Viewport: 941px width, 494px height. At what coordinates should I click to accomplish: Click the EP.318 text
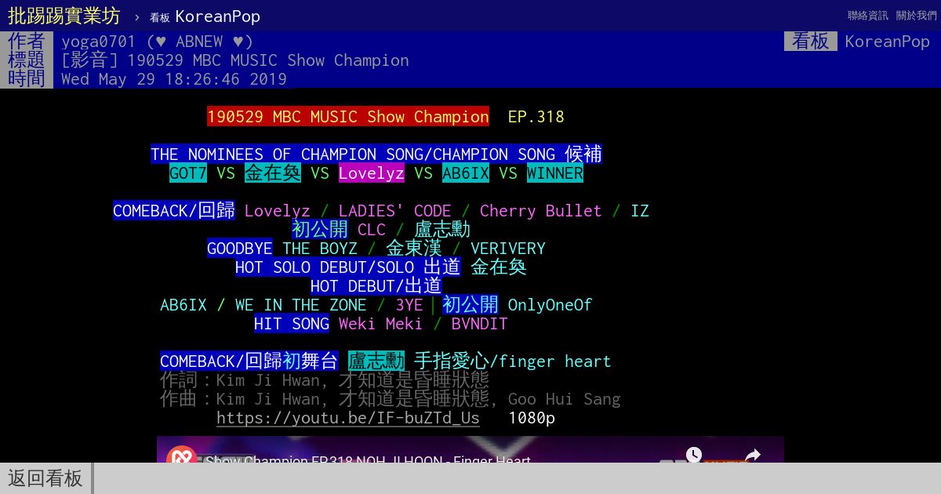pyautogui.click(x=536, y=117)
